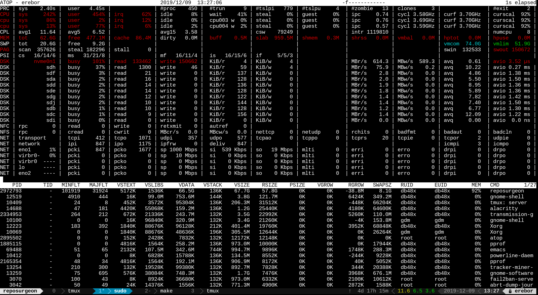538x295 pixels.
Task: Click the sdh disk name
Action: [x=51, y=68]
